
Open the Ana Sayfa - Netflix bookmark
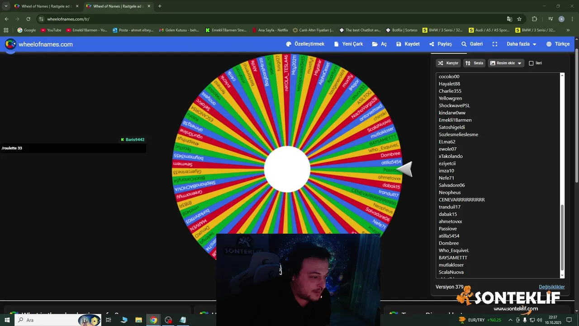(270, 30)
